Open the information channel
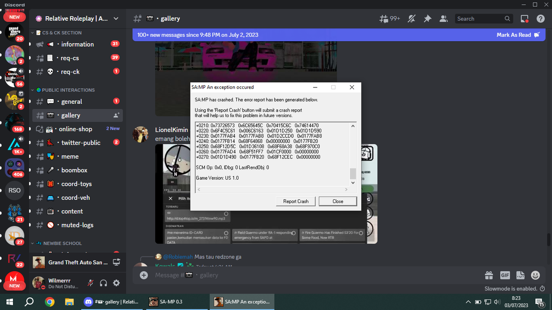This screenshot has height=310, width=552. 77,44
